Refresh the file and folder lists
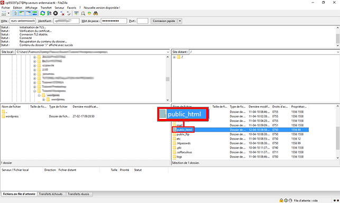340x203 pixels. tap(43, 13)
